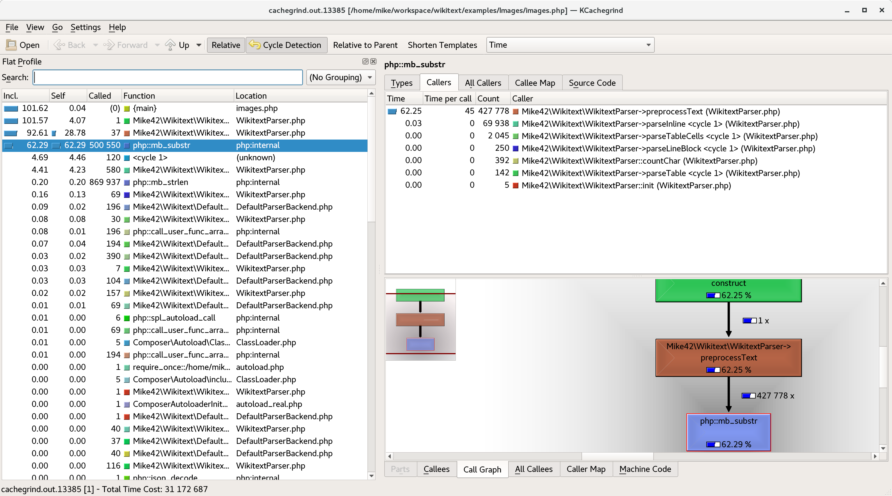Screen dimensions: 892x496
Task: Sort the profile by Called column header
Action: (x=100, y=96)
